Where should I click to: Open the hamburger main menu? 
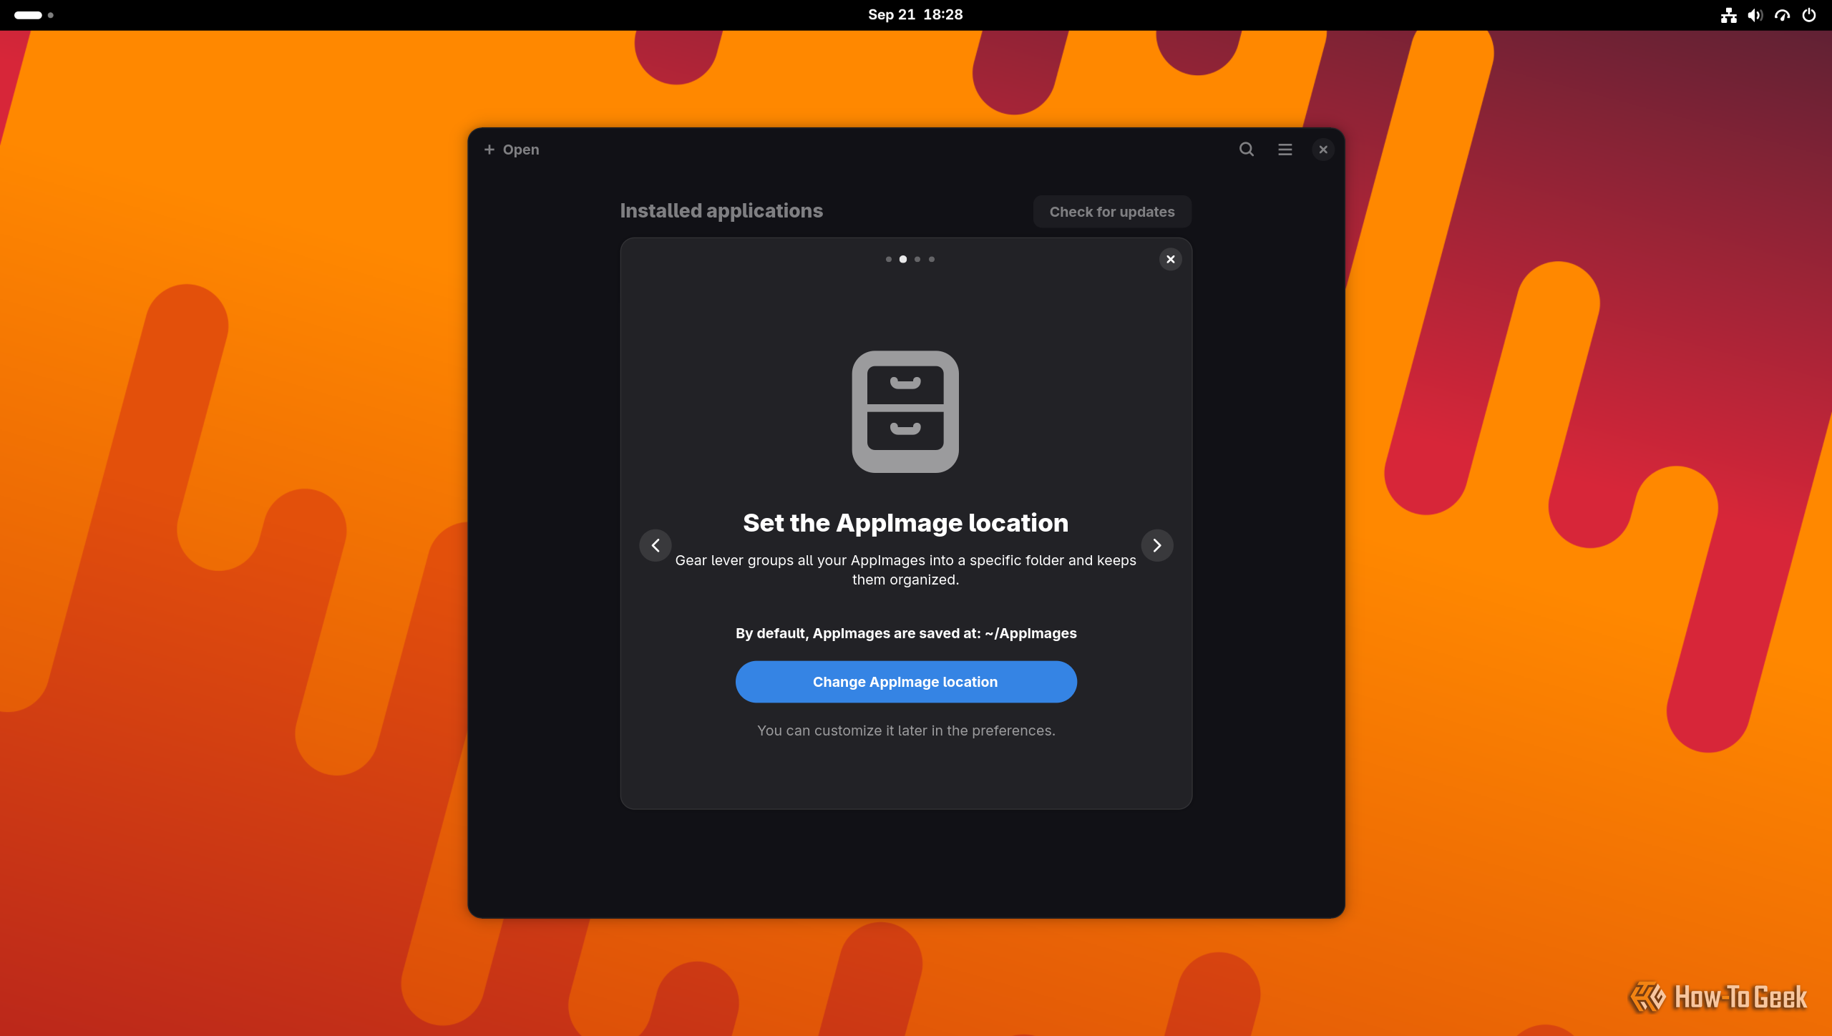1285,150
